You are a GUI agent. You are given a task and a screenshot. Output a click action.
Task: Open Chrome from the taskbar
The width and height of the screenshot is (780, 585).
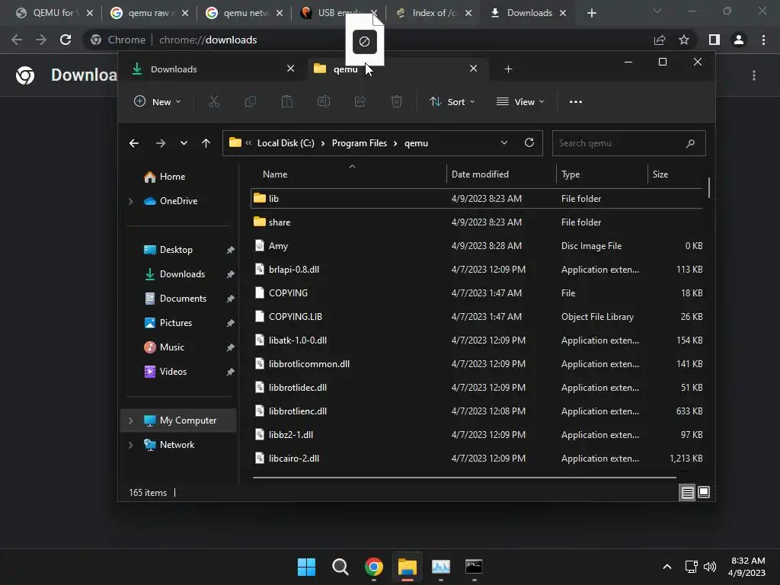373,567
